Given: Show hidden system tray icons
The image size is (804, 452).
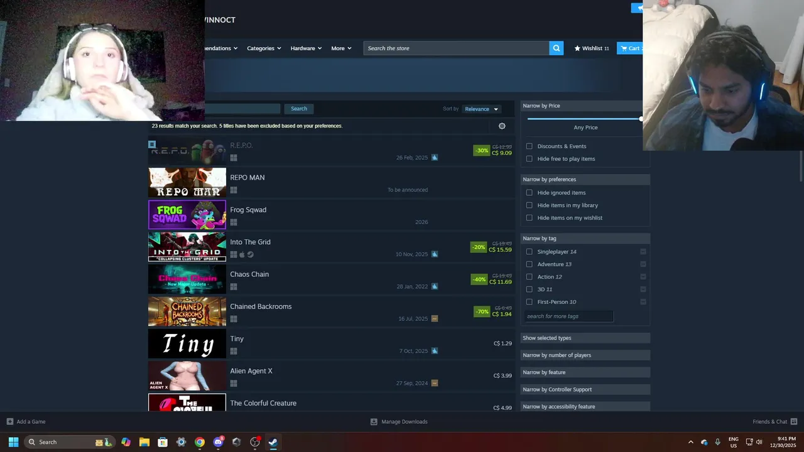Looking at the screenshot, I should 691,442.
